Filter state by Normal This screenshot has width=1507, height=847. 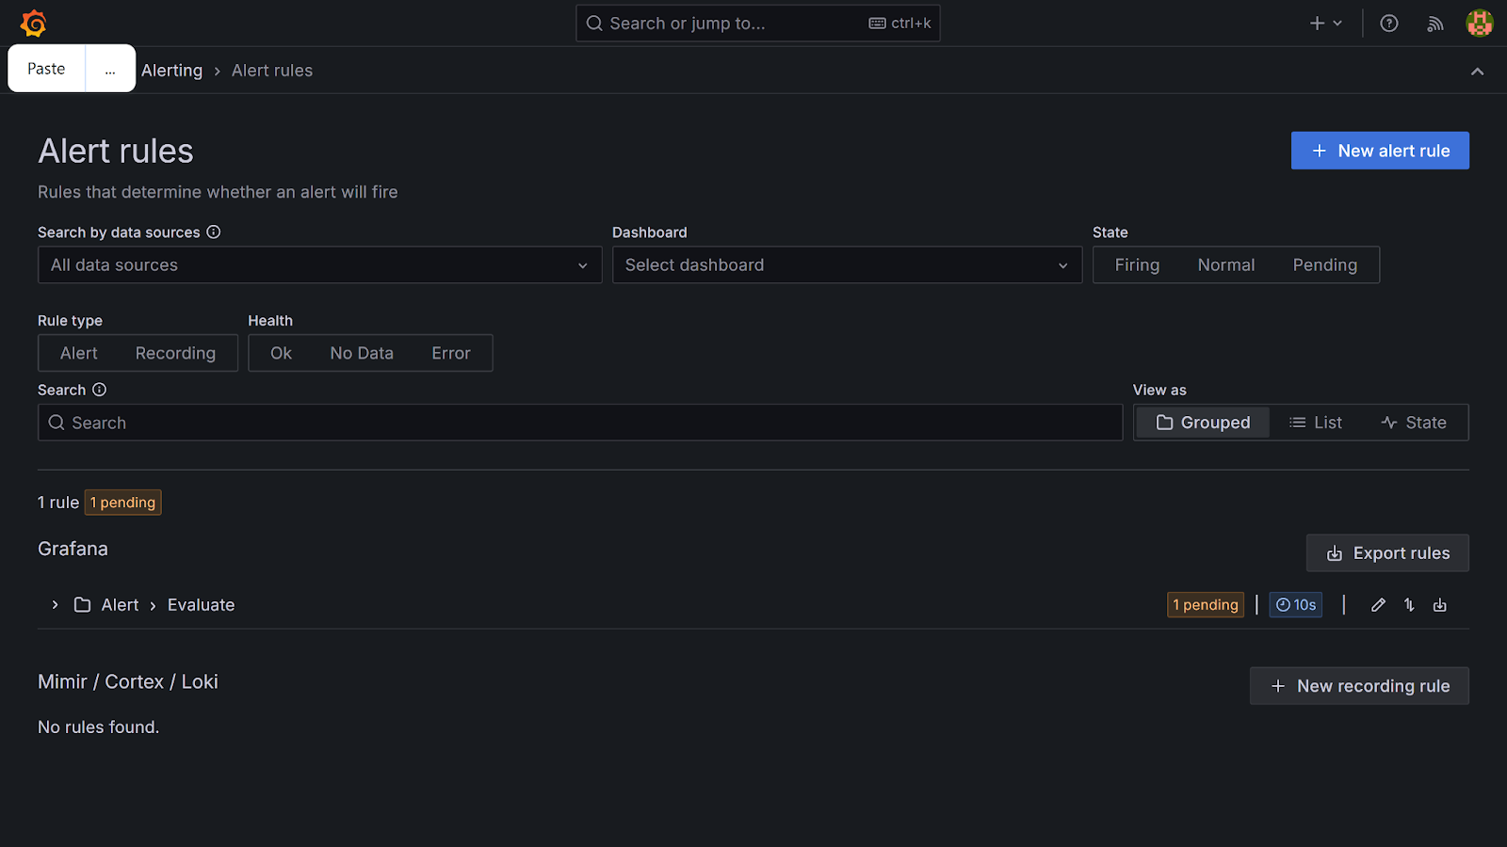[x=1226, y=265]
